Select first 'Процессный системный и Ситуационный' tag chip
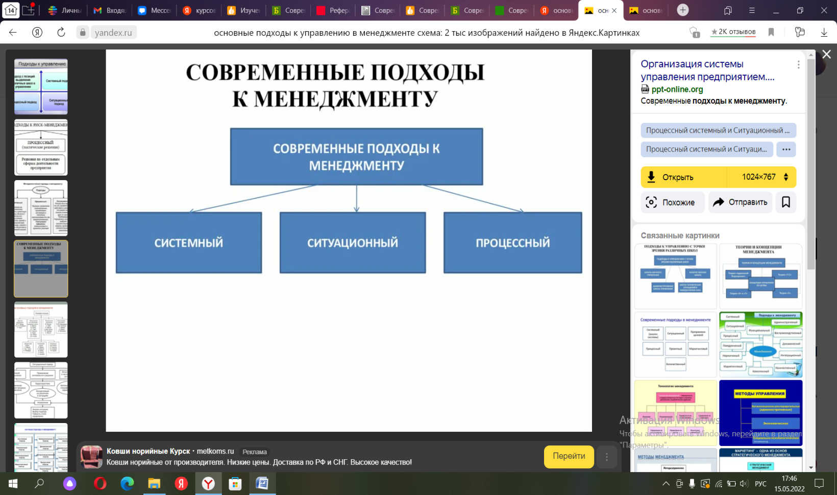 718,131
